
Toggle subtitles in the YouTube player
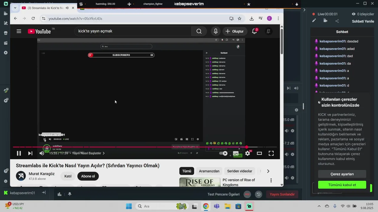(236, 153)
